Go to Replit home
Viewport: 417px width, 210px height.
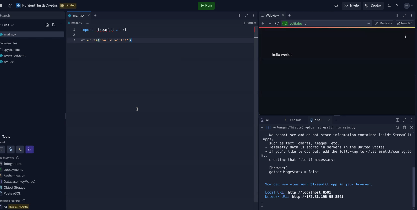[x=10, y=5]
